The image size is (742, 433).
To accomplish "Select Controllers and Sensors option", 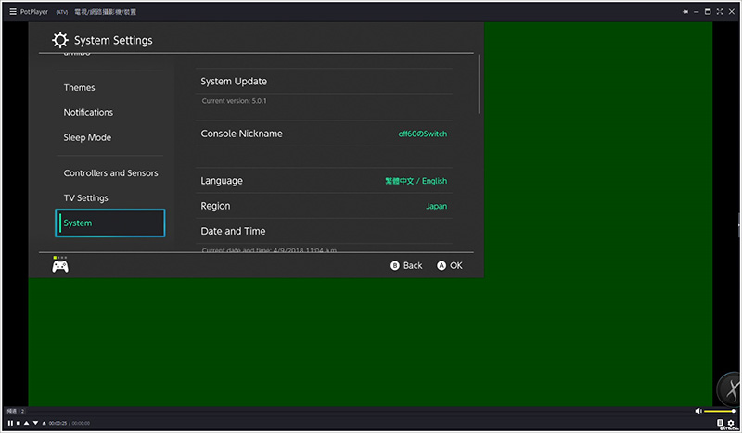I will click(x=110, y=173).
